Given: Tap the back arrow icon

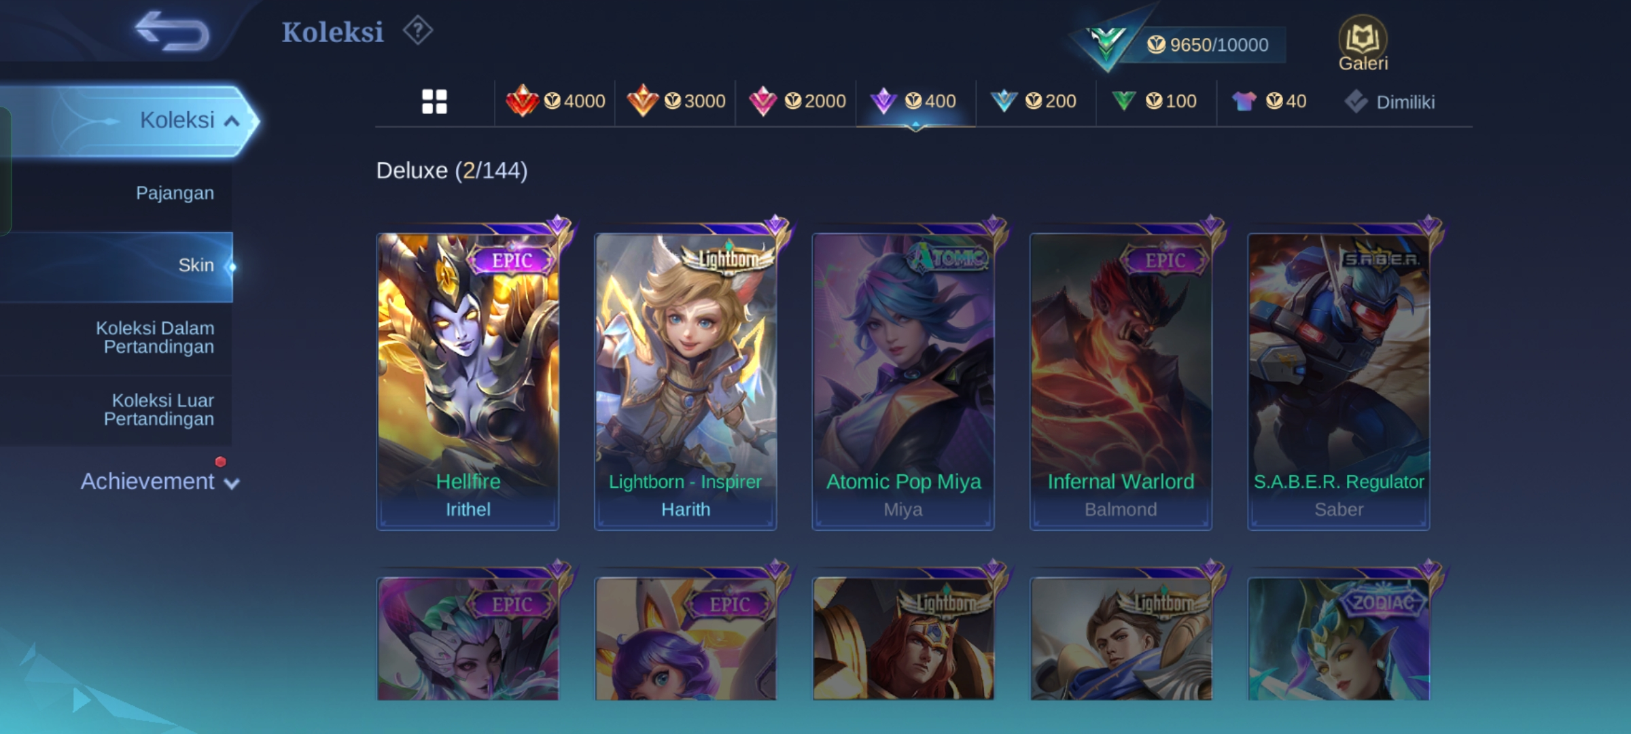Looking at the screenshot, I should (x=172, y=31).
